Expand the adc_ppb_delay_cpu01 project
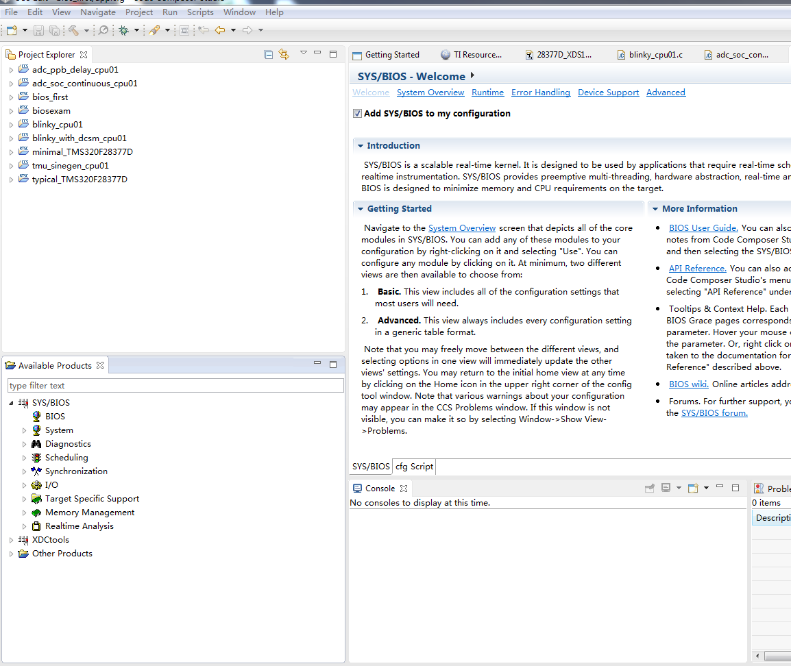The width and height of the screenshot is (791, 666). [x=11, y=70]
